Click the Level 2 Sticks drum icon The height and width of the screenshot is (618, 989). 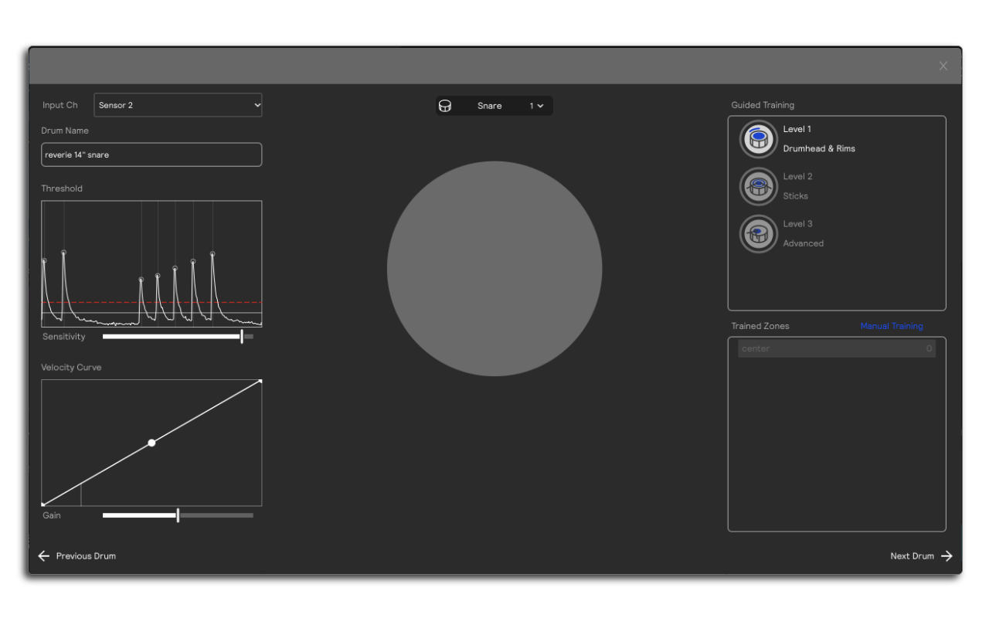(759, 186)
